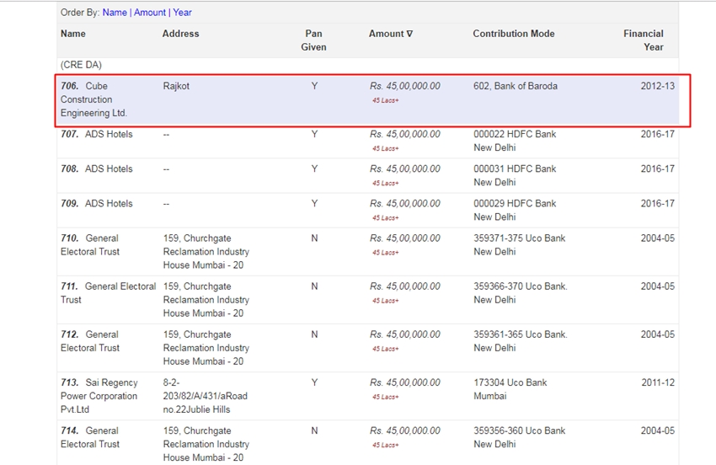The height and width of the screenshot is (465, 716).
Task: Click the Amount link in Order By
Action: (150, 13)
